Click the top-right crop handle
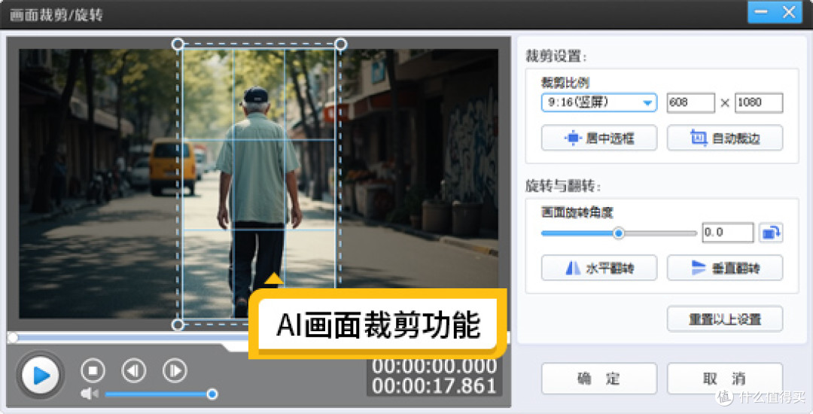Viewport: 813px width, 414px height. [341, 44]
